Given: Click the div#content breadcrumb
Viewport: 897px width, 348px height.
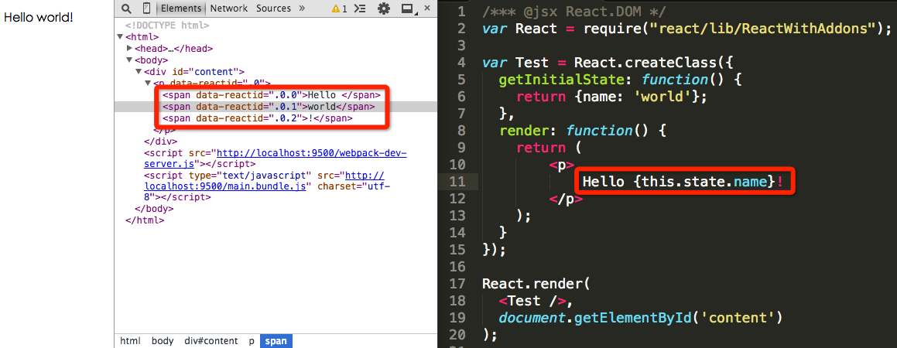Looking at the screenshot, I should [x=211, y=341].
